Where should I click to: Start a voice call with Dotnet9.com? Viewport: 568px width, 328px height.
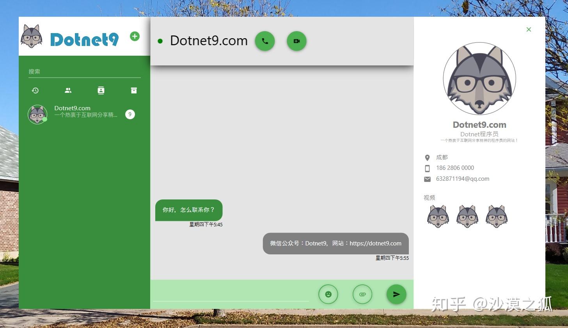pyautogui.click(x=265, y=41)
